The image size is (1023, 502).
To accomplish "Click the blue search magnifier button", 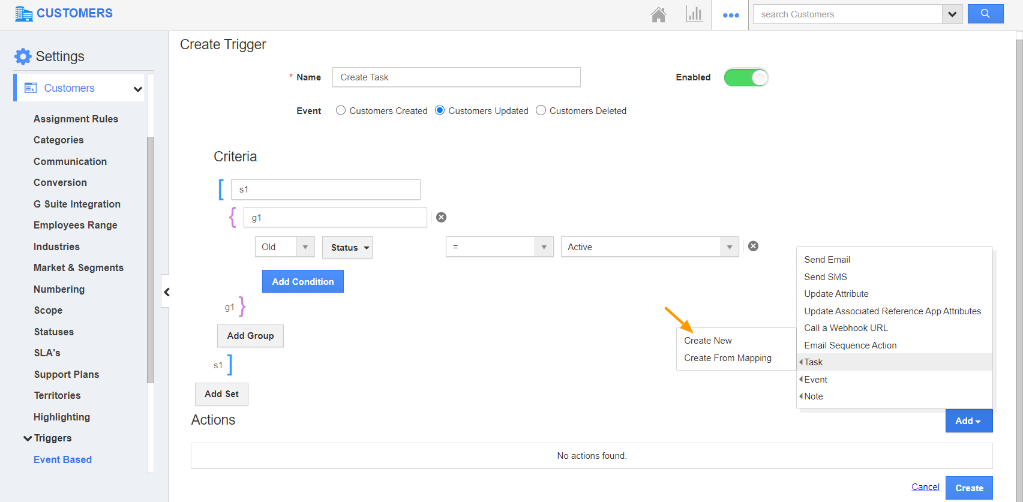I will coord(985,14).
